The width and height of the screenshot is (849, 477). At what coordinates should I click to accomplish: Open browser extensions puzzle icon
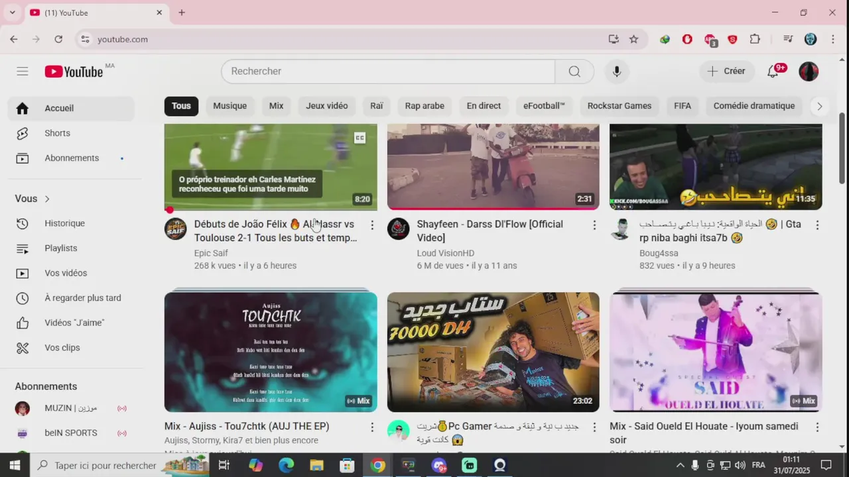[x=755, y=39]
